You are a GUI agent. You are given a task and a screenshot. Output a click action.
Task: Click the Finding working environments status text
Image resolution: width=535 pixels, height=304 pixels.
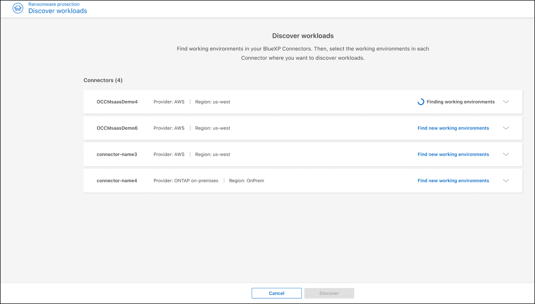point(461,102)
